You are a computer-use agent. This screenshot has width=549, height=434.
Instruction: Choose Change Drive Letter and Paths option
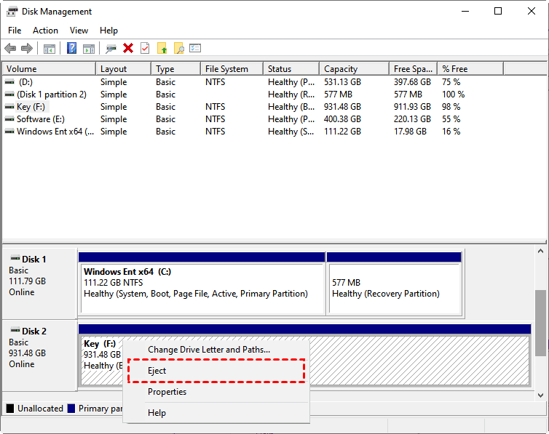209,350
